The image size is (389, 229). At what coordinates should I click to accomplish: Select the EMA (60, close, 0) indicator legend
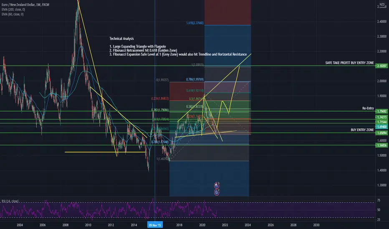pos(13,14)
